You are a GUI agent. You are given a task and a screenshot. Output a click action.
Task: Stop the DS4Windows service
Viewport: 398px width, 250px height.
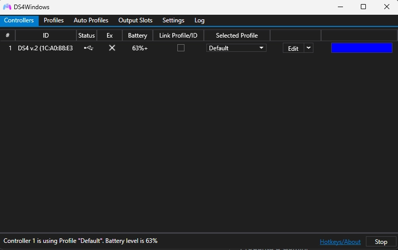(x=381, y=242)
